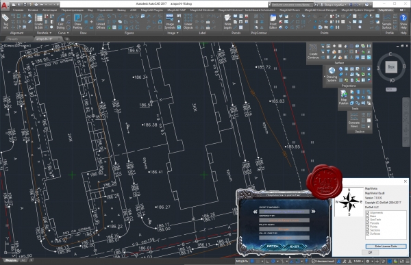Click the МСК coordinate system label under ViewCube
The image size is (411, 265).
(x=391, y=90)
